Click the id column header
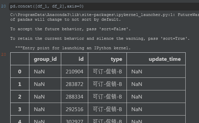The image size is (199, 123). [81, 59]
